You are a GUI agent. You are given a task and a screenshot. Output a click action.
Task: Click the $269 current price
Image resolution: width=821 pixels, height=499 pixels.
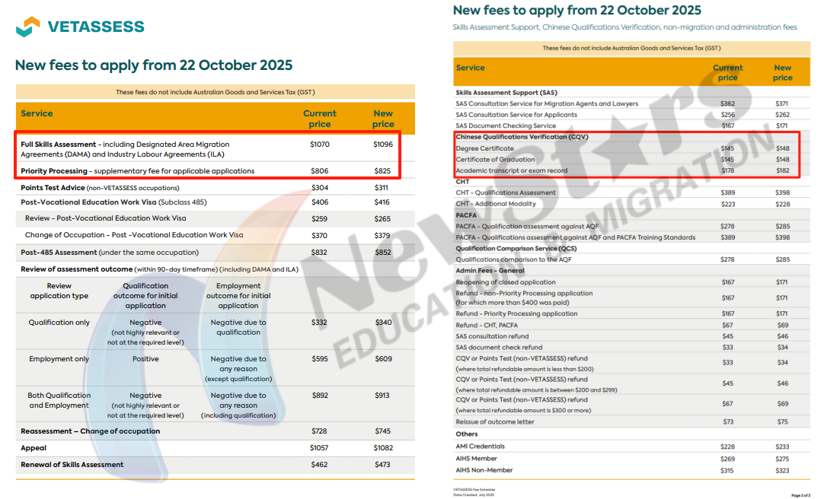(x=728, y=459)
